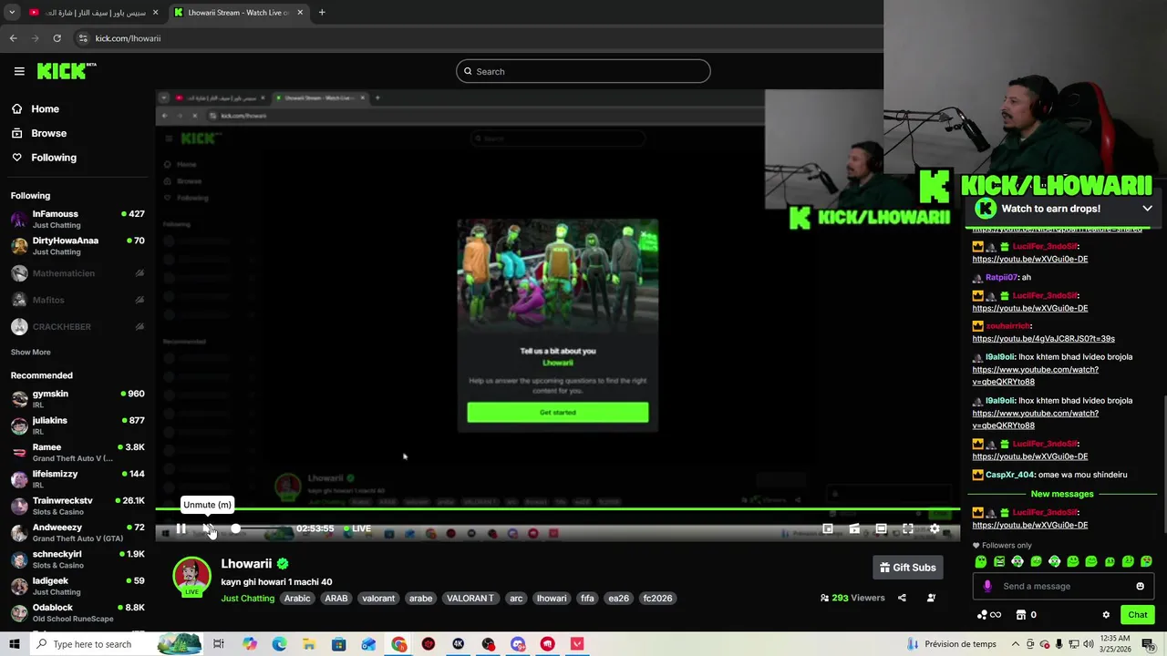Viewport: 1167px width, 656px height.
Task: Toggle theater mode in player
Action: pyautogui.click(x=881, y=528)
